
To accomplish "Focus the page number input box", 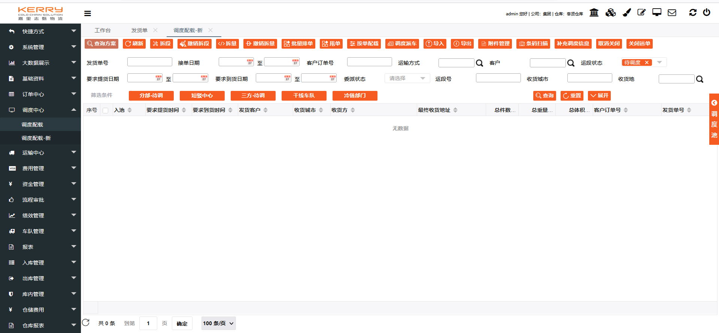I will pos(148,323).
